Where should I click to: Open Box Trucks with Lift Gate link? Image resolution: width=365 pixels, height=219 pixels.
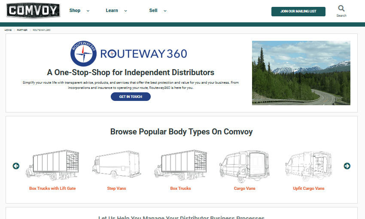52,188
